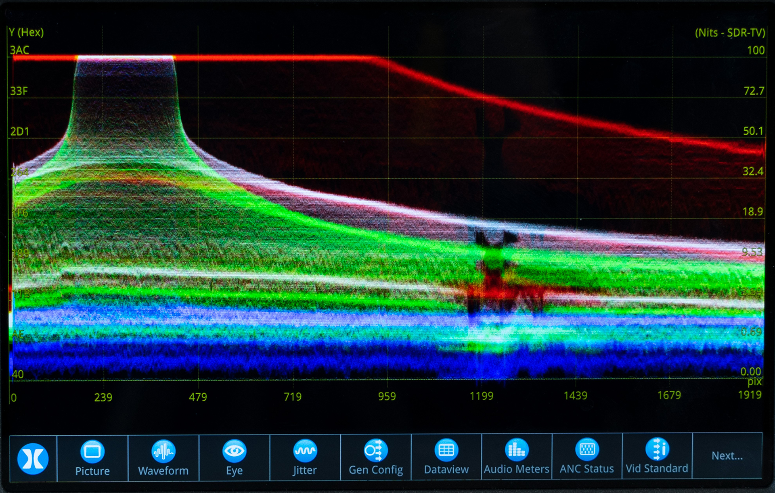This screenshot has width=775, height=493.
Task: Click the Nits - SDR-TV scale label
Action: tap(730, 33)
